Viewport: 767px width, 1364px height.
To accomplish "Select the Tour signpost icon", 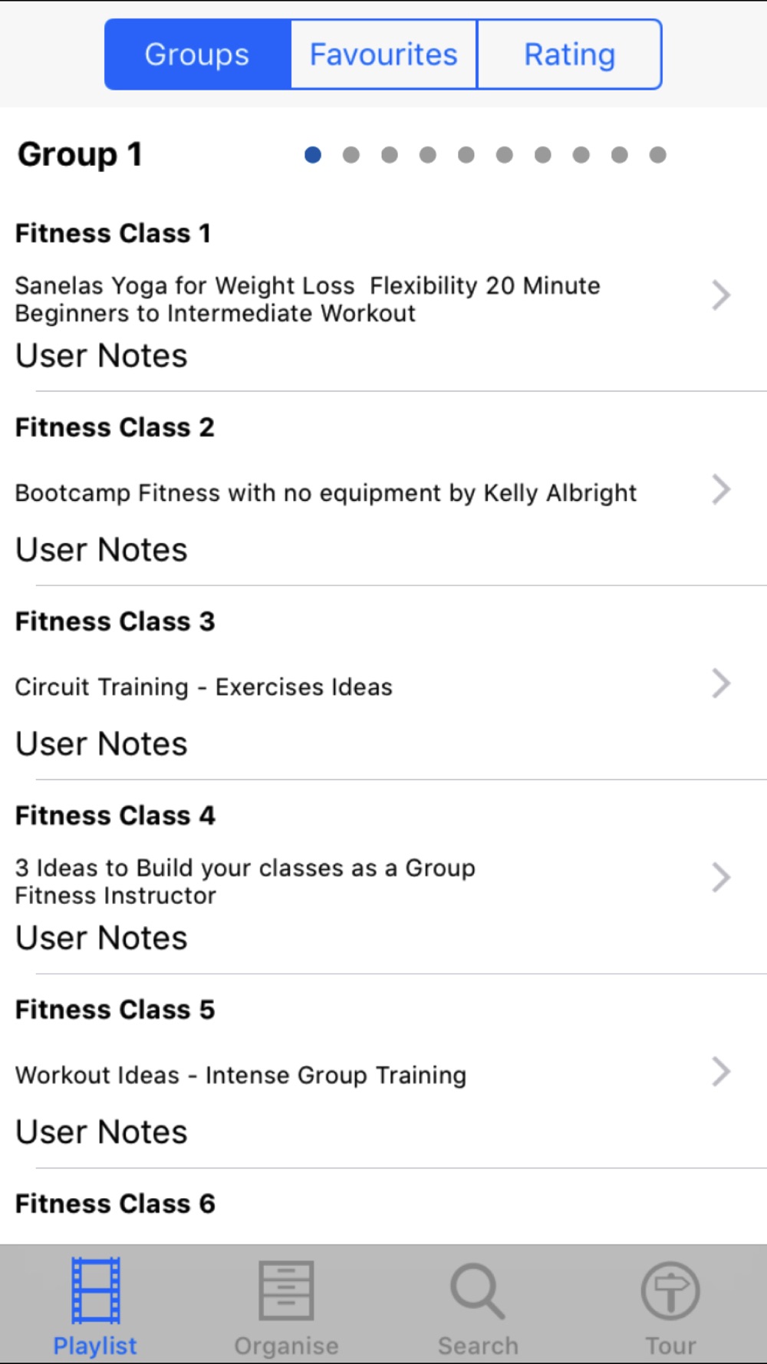I will coord(670,1291).
